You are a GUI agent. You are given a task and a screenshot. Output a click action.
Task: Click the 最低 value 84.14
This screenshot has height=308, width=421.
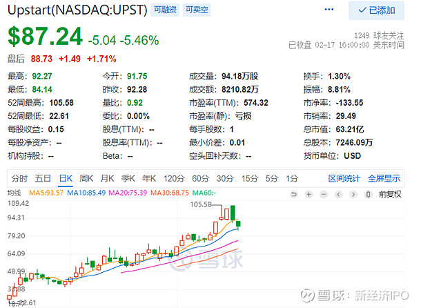(42, 90)
